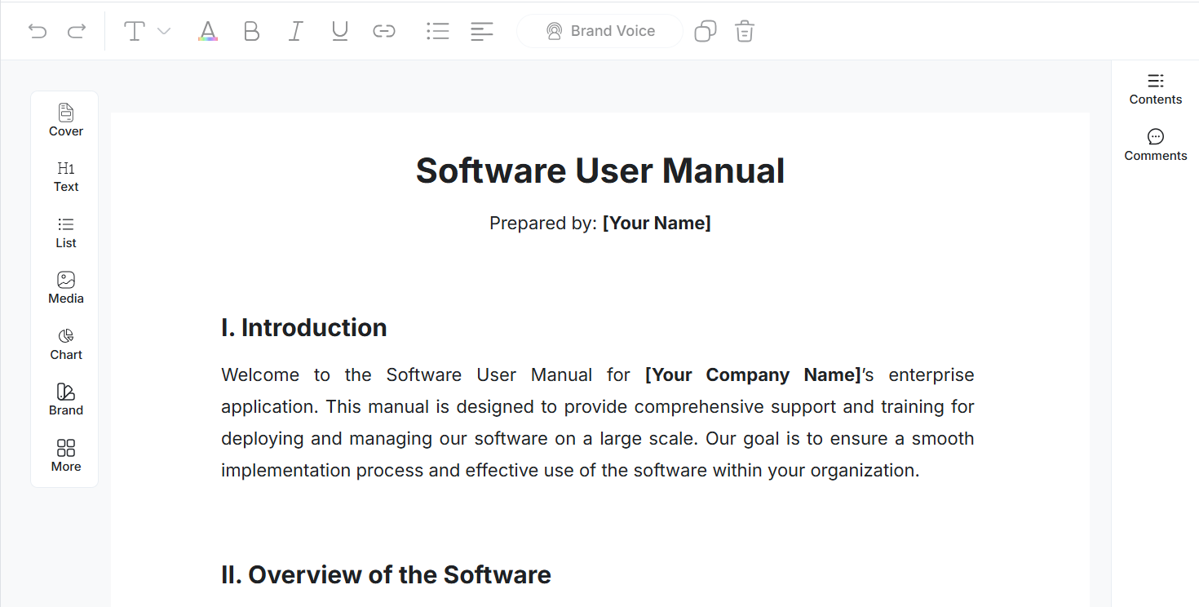The height and width of the screenshot is (607, 1199).
Task: Open the text alignment options
Action: [481, 30]
